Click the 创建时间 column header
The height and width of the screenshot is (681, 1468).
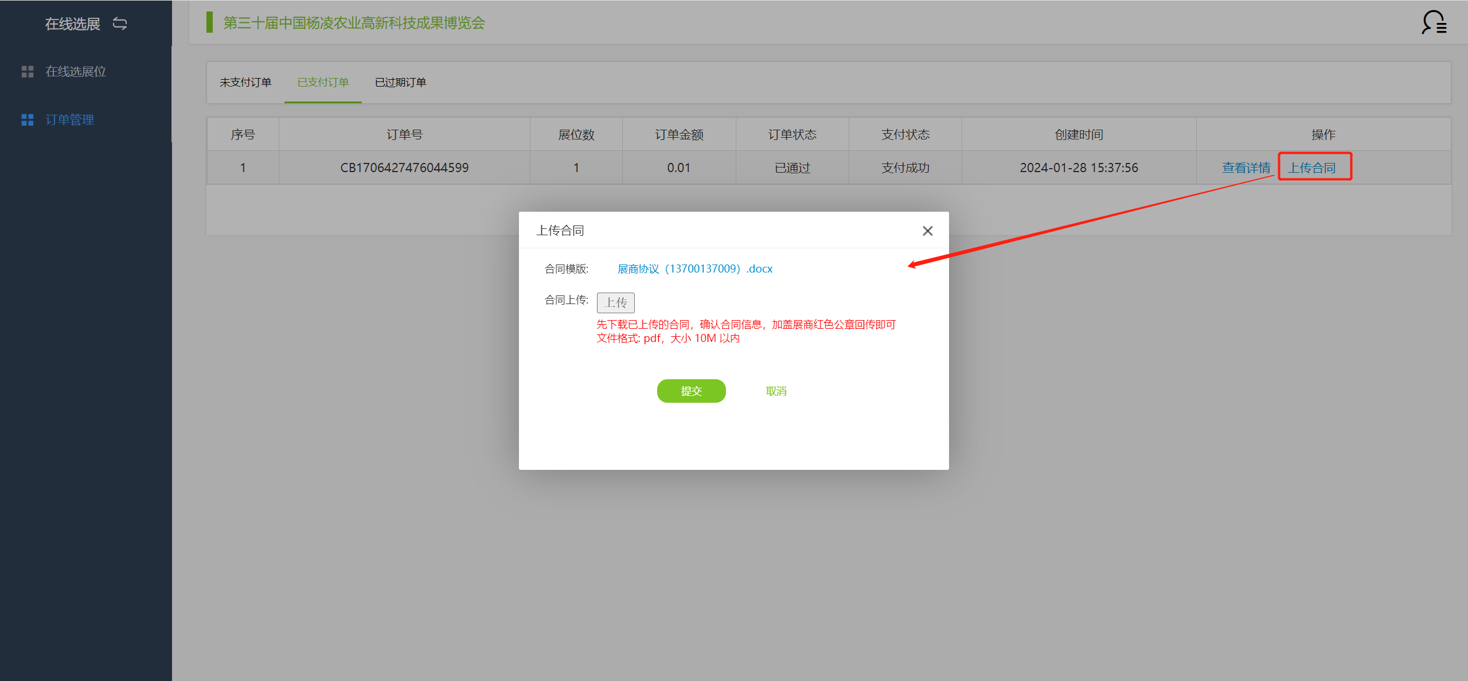click(1079, 134)
